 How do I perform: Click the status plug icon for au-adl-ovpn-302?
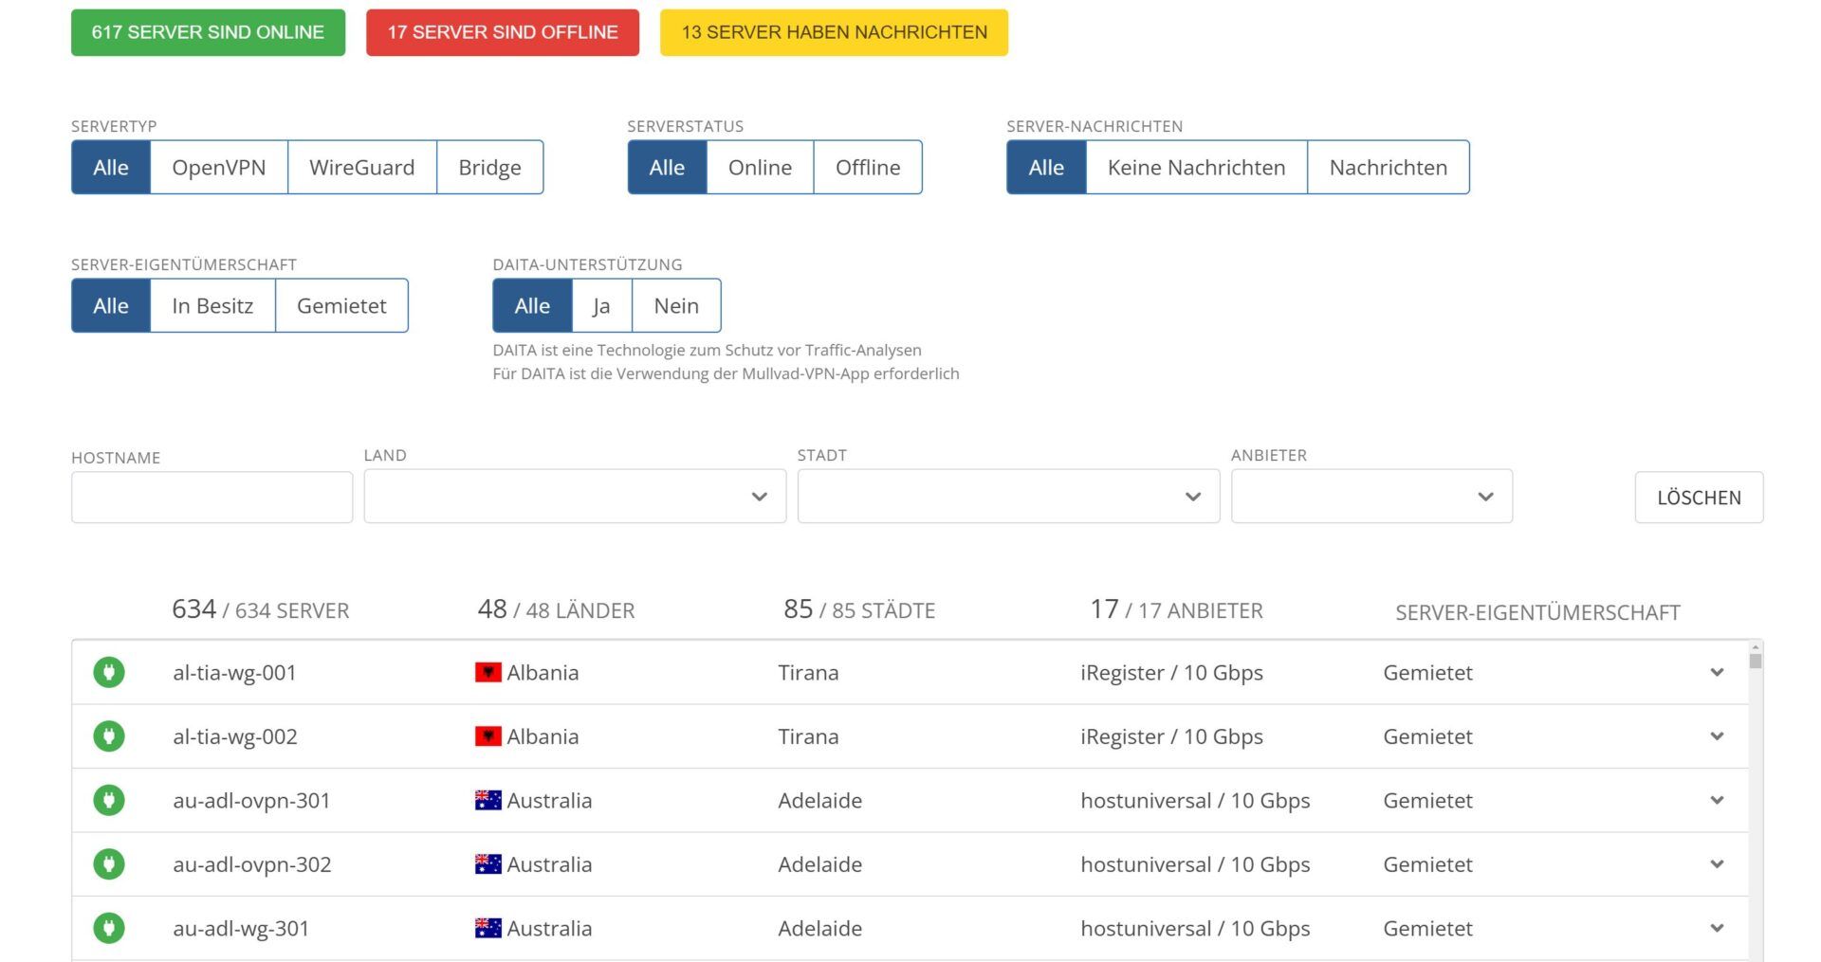pos(109,863)
